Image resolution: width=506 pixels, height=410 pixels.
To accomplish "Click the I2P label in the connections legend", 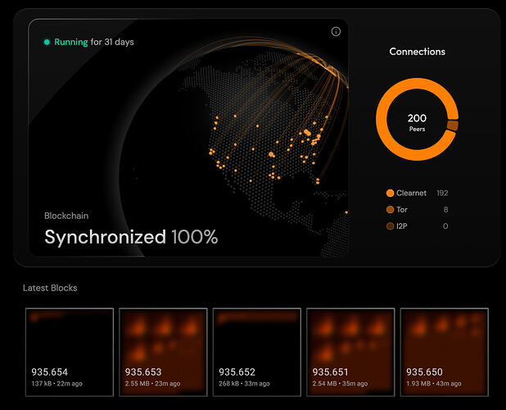I will click(402, 226).
